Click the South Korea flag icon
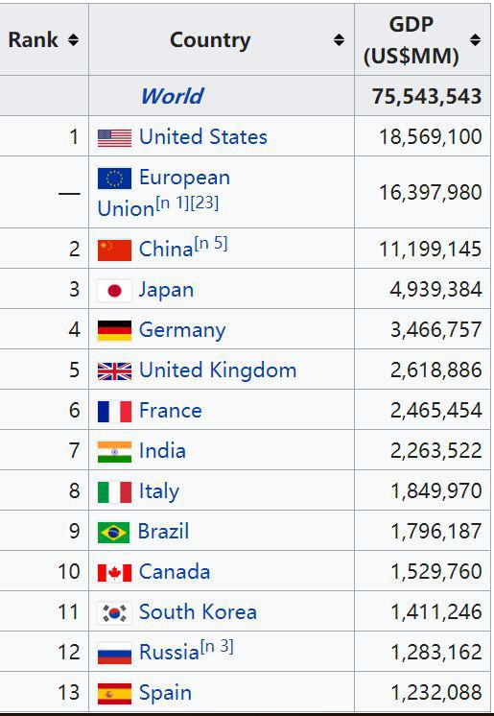The image size is (494, 716). point(114,612)
